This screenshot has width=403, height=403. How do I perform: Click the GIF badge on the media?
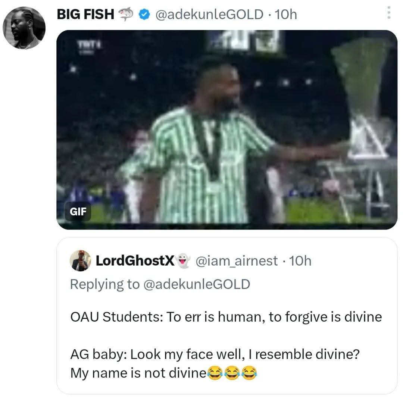coord(78,212)
